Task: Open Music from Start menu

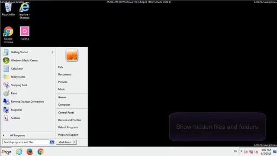Action: coord(61,89)
